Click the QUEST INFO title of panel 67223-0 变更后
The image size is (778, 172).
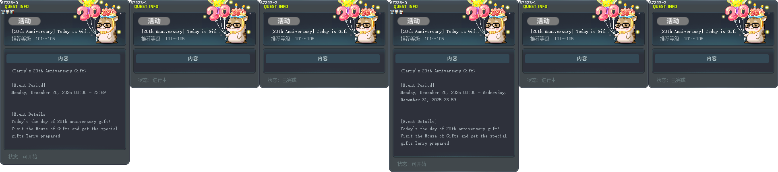coord(406,6)
